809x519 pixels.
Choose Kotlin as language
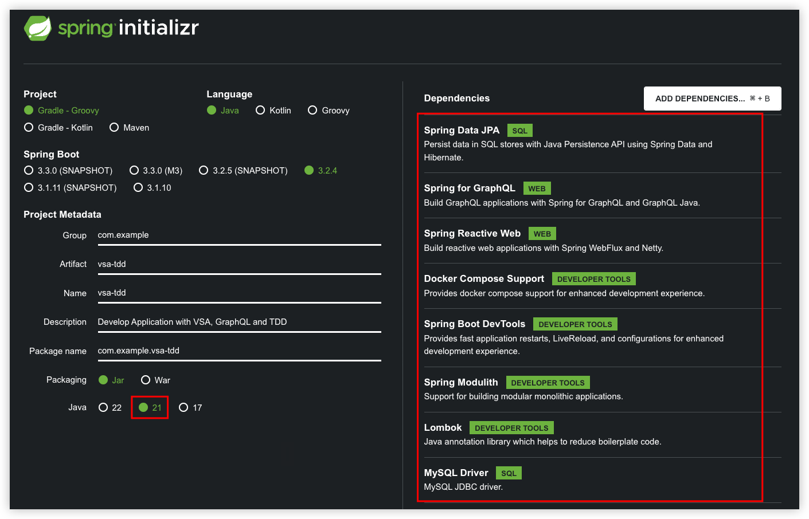pos(273,111)
